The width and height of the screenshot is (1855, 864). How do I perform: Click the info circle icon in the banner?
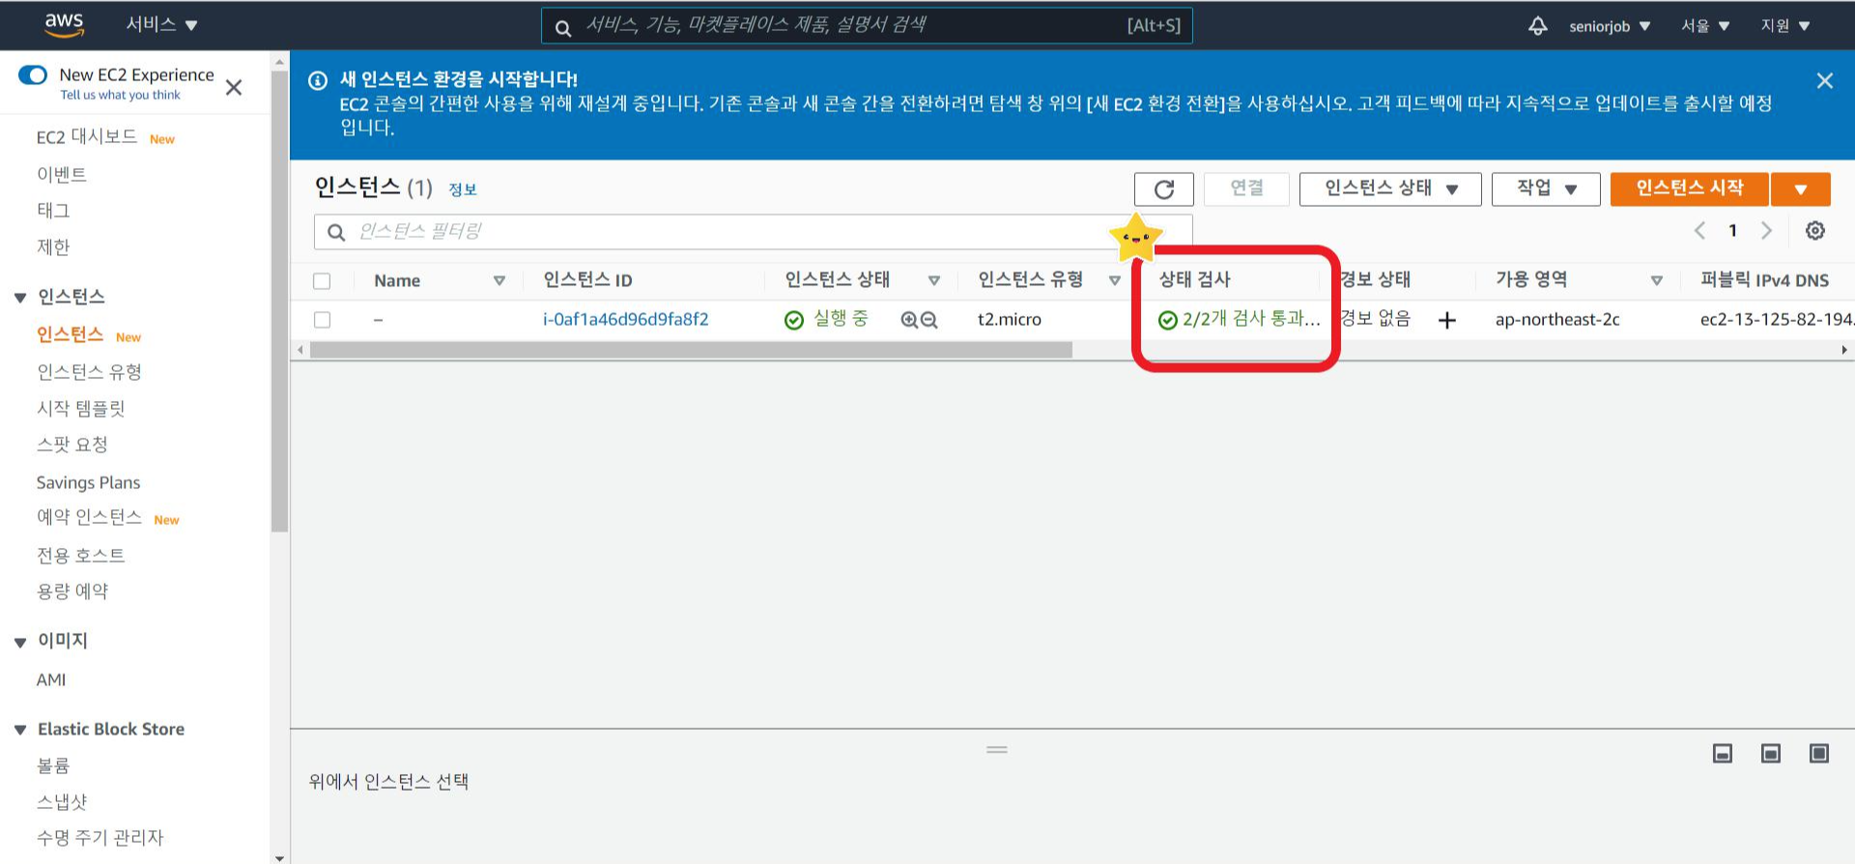(317, 80)
